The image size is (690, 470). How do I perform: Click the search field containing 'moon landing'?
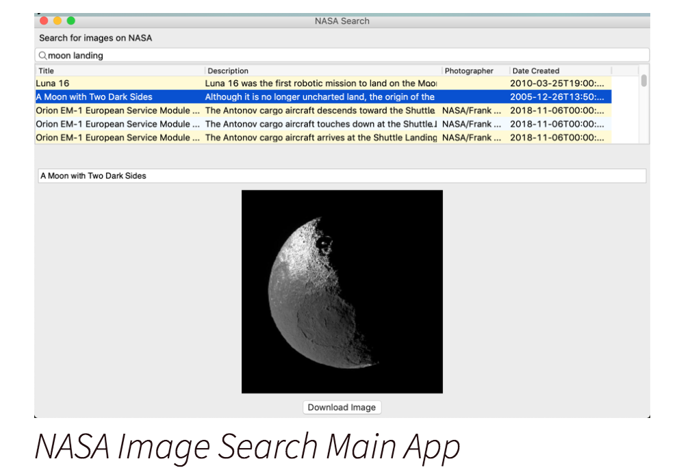tap(342, 55)
